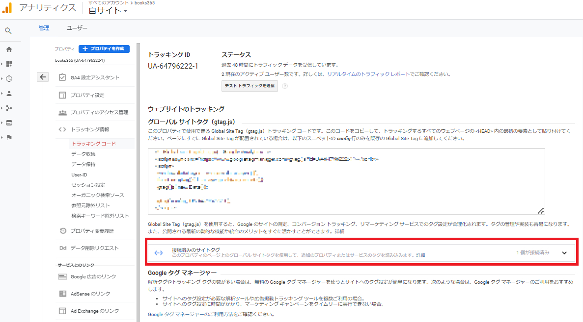Open データ削除リクエスト
Screen dimensions: 583x322
pos(95,248)
